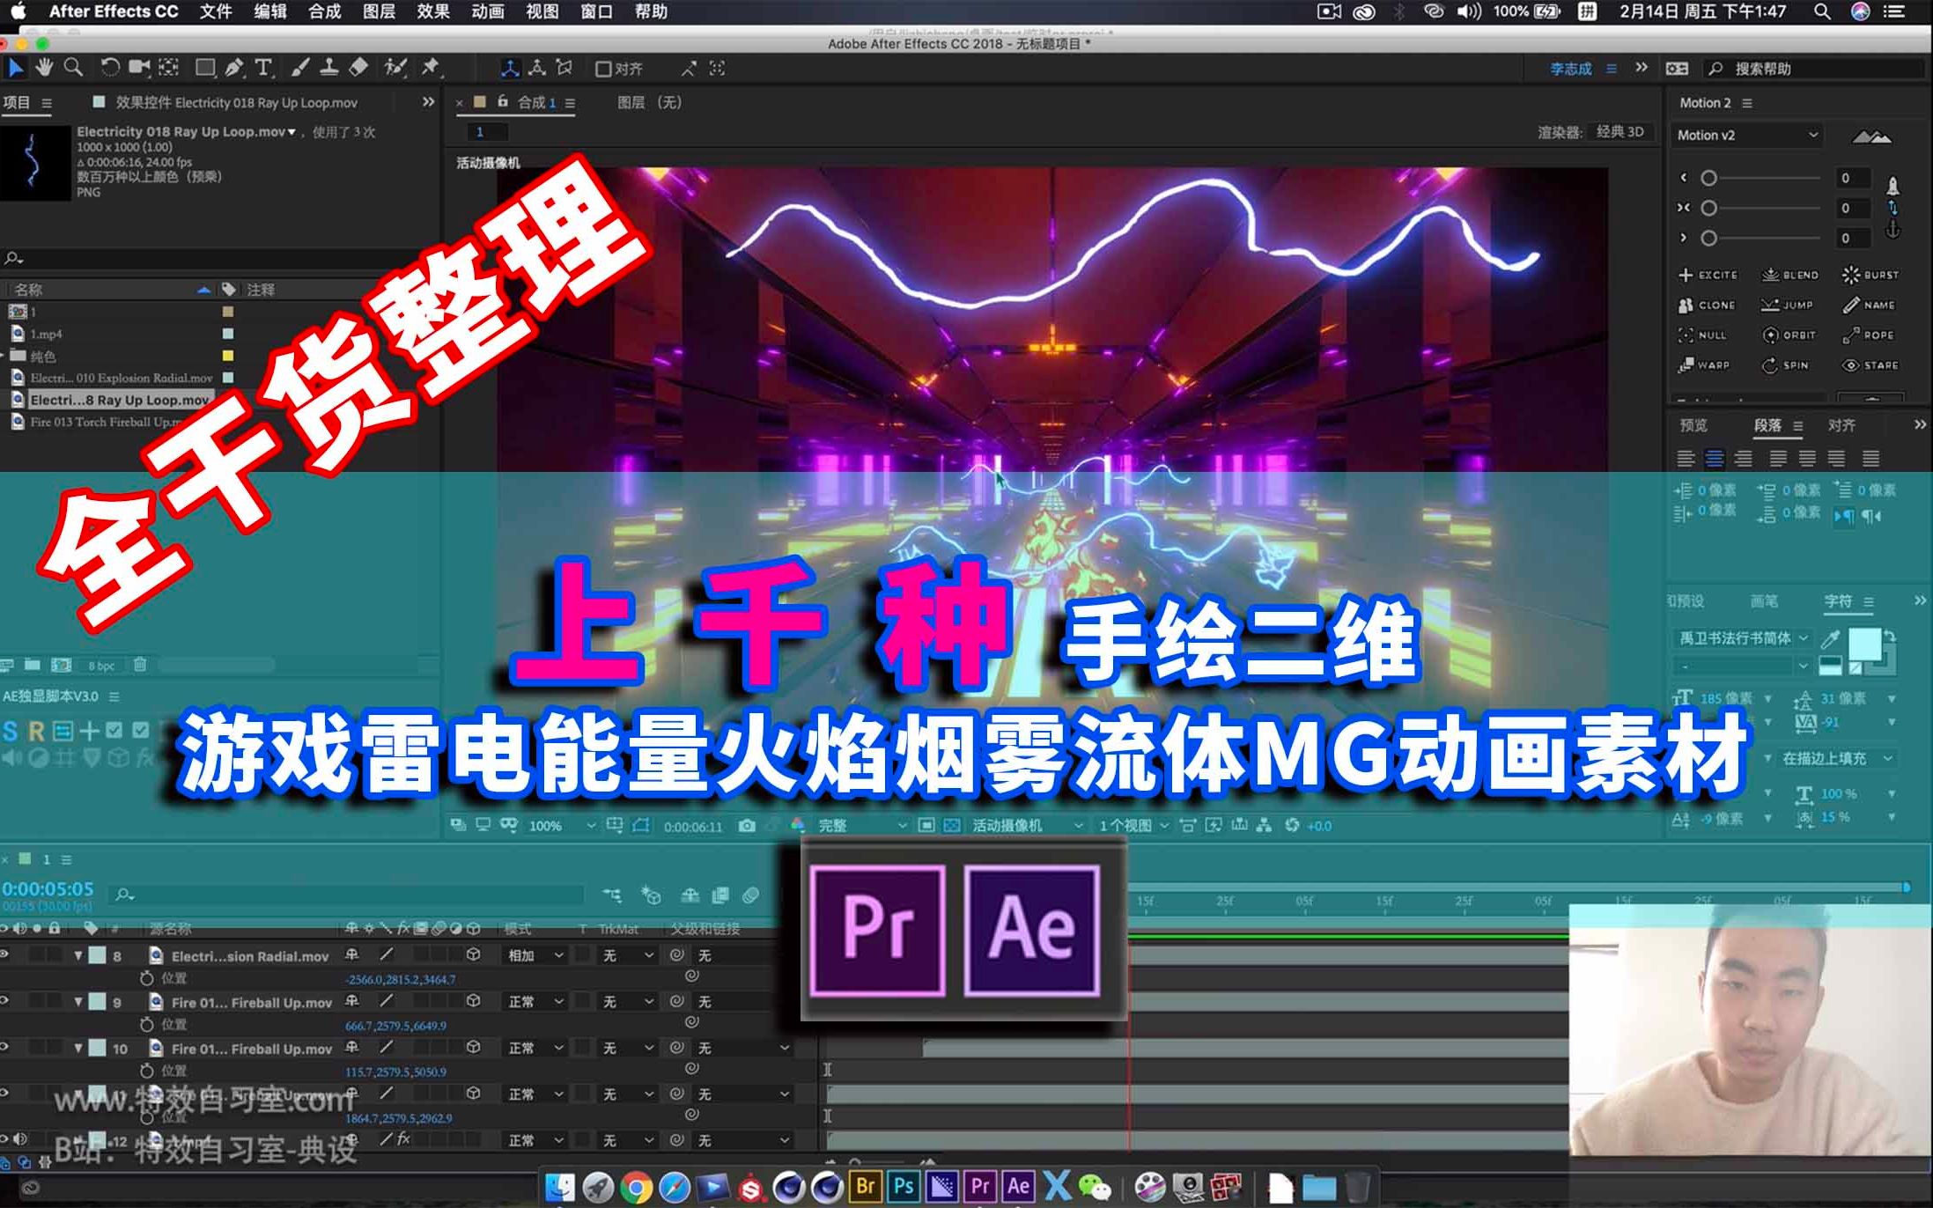Select the Pen tool
1933x1208 pixels.
coord(234,68)
